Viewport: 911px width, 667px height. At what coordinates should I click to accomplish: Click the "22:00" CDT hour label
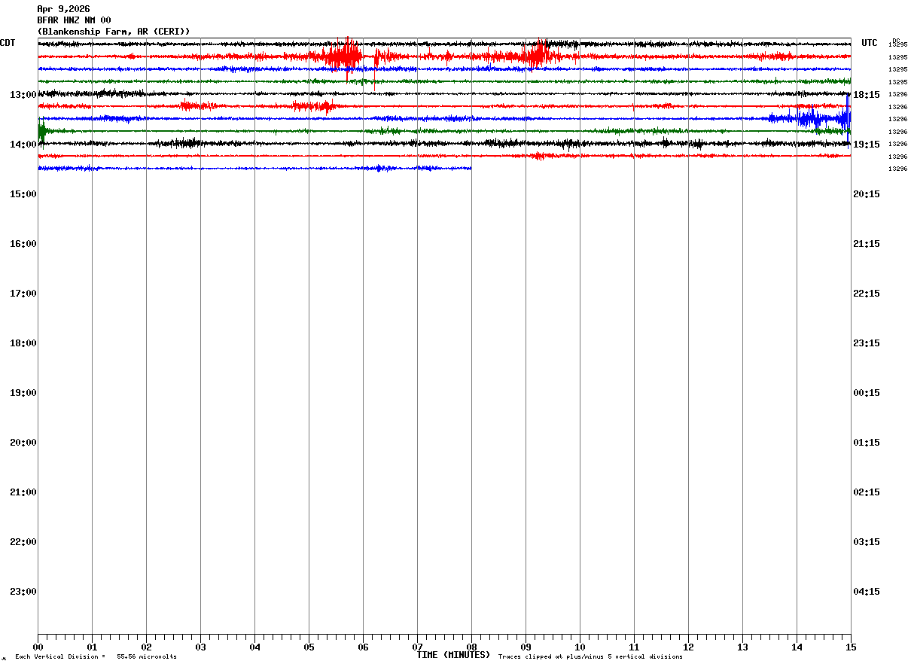click(23, 542)
